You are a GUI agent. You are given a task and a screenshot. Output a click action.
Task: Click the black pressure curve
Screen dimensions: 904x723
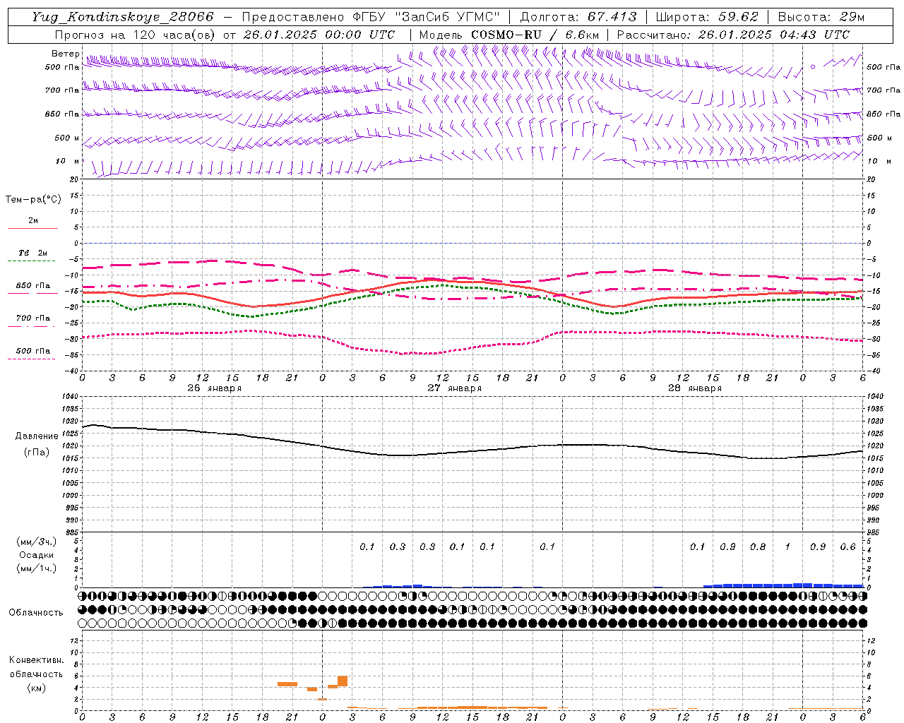pos(473,451)
